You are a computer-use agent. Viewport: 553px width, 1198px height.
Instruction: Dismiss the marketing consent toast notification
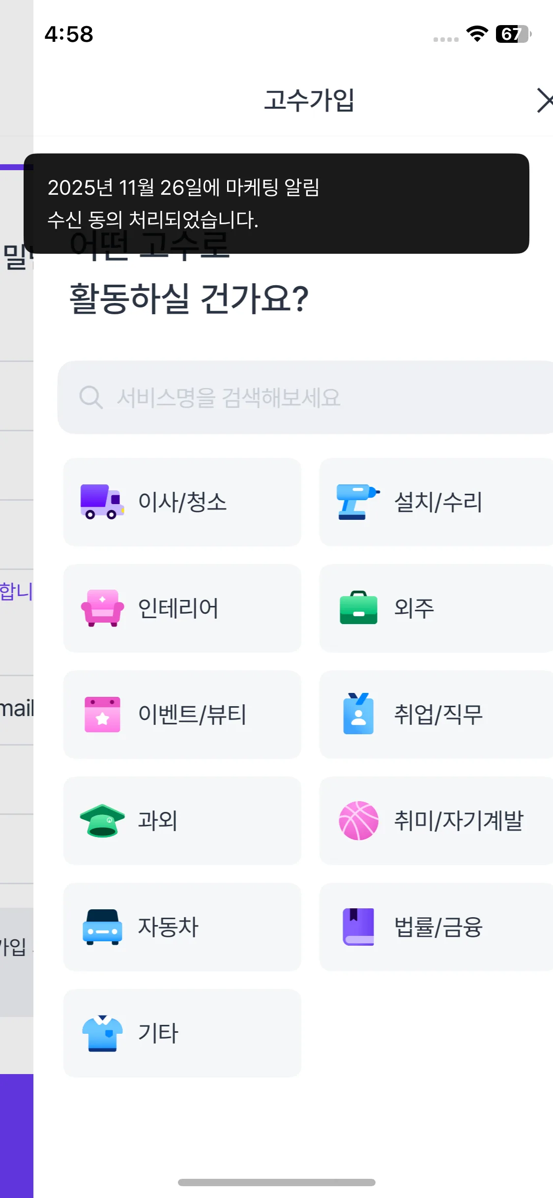click(276, 203)
